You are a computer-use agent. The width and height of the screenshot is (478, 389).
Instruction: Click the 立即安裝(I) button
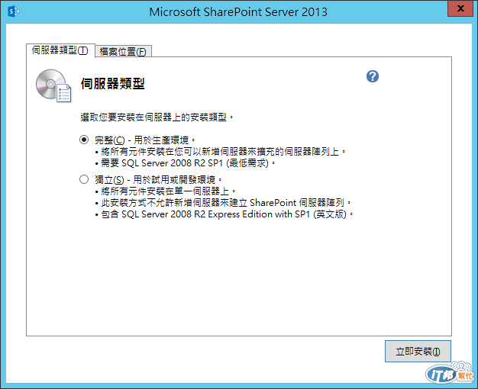[418, 351]
